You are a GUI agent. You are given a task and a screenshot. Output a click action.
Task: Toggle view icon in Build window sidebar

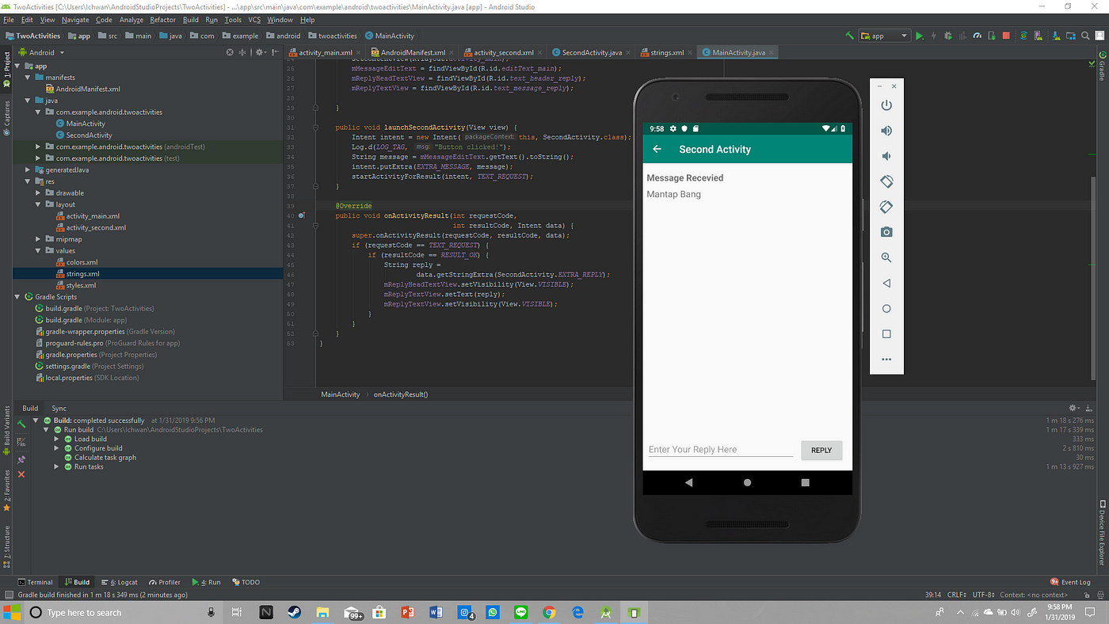click(x=21, y=442)
